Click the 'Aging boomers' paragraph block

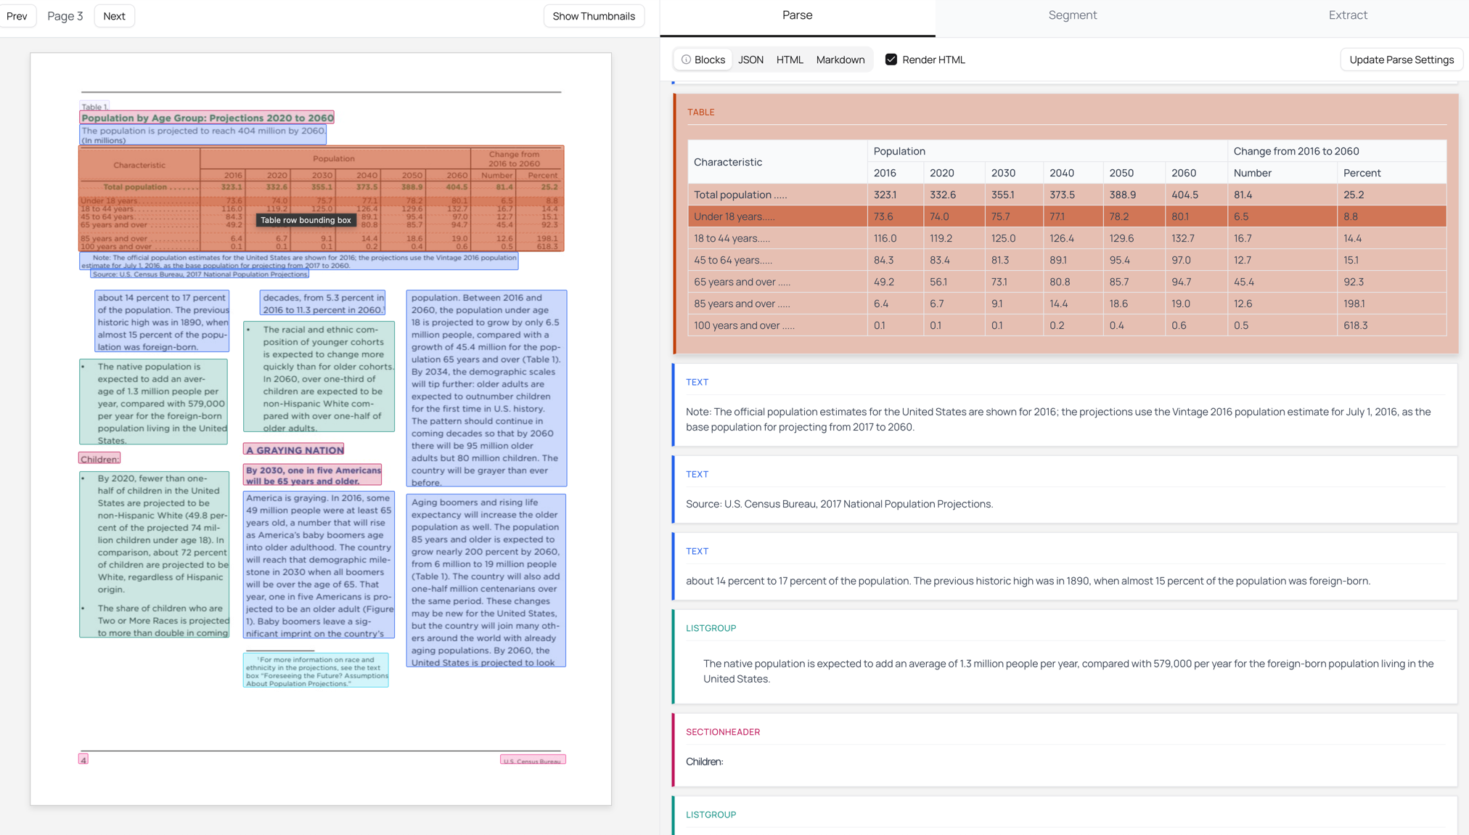click(x=486, y=581)
